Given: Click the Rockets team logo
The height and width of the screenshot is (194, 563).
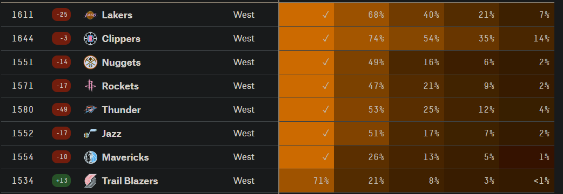Looking at the screenshot, I should point(90,86).
